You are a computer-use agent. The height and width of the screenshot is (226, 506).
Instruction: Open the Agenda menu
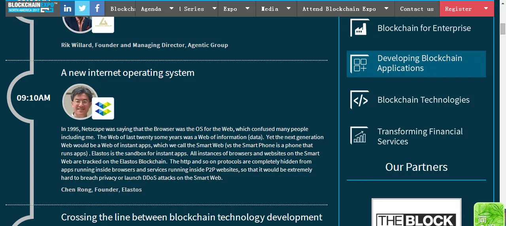(151, 9)
